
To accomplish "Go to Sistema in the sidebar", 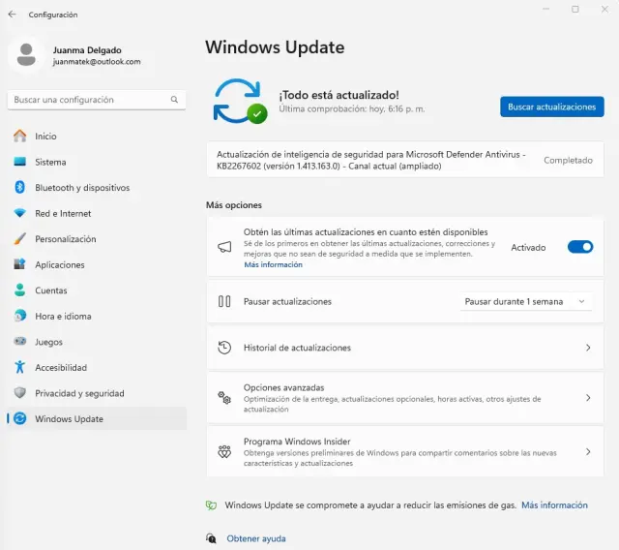I will click(50, 162).
